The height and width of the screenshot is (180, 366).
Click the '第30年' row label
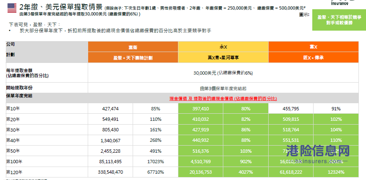tap(13, 130)
